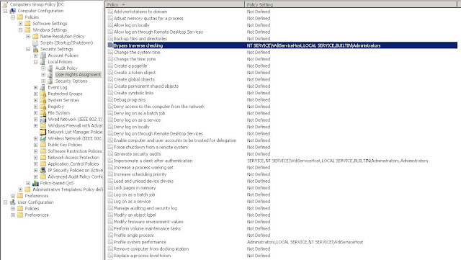Select Software Restriction Policies tree item
The width and height of the screenshot is (461, 260).
click(75, 151)
